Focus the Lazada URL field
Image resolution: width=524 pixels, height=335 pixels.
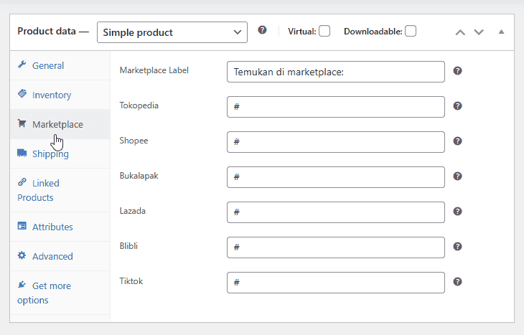[x=336, y=212]
